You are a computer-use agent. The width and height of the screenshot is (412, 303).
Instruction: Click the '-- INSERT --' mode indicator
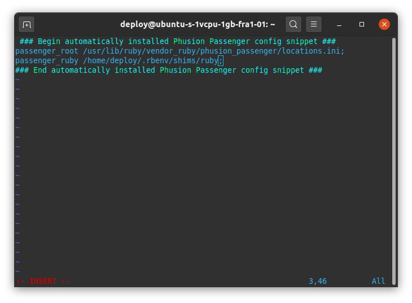pos(42,281)
